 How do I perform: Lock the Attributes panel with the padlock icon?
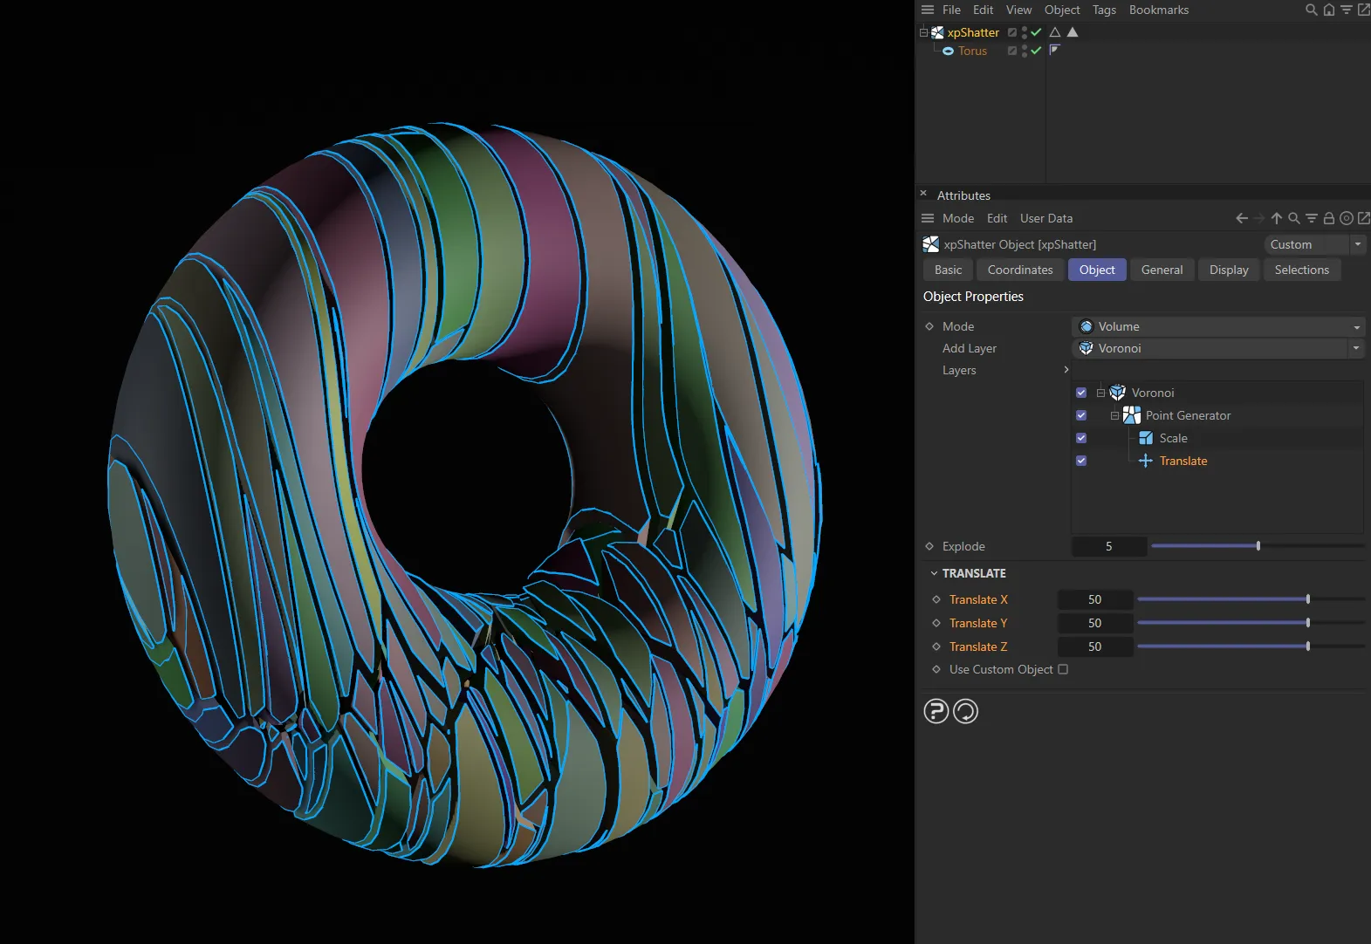click(x=1328, y=218)
